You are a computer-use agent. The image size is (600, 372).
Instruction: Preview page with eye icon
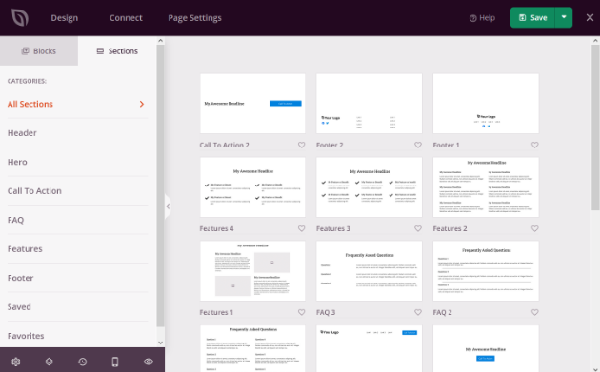149,362
